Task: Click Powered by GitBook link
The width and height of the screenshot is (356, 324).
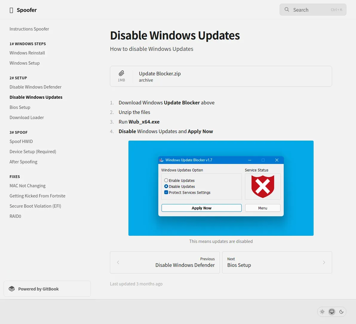Action: (47, 289)
